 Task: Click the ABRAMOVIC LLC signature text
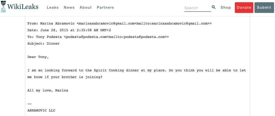41,110
